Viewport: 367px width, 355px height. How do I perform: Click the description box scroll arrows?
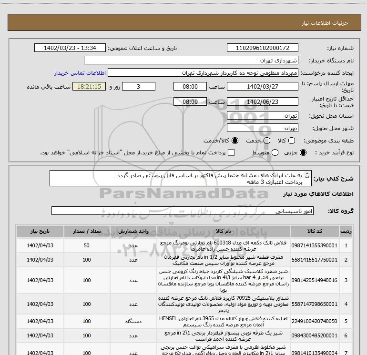click(307, 175)
